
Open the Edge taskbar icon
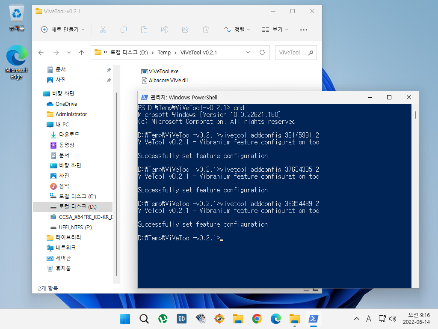pos(276,319)
